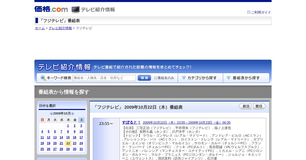Go to next month with right arrow

[73, 114]
